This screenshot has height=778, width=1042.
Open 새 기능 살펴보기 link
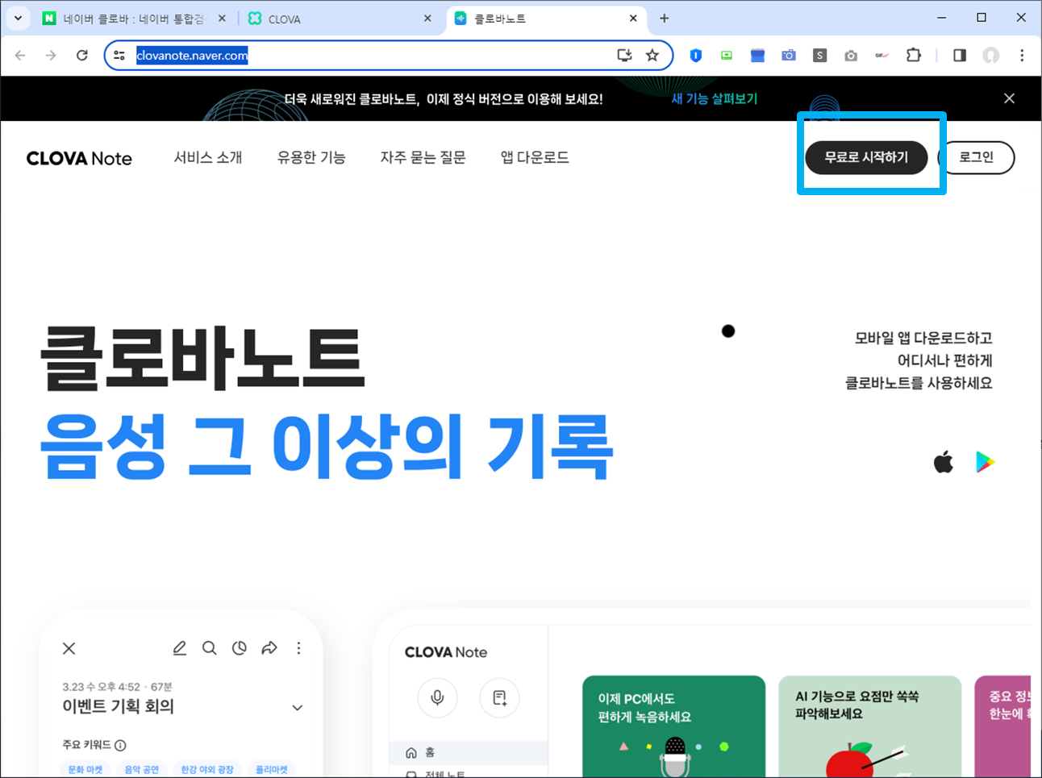(715, 98)
